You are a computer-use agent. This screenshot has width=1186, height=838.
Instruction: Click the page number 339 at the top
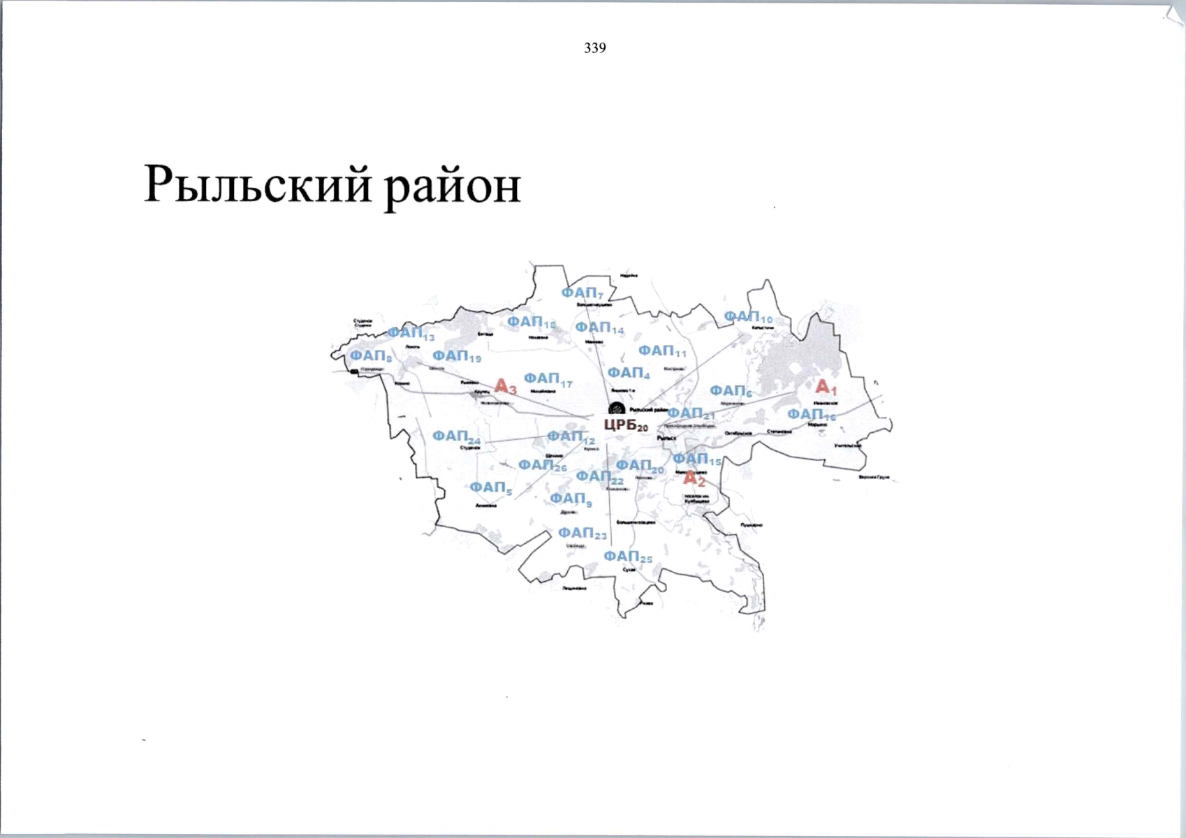pos(594,48)
